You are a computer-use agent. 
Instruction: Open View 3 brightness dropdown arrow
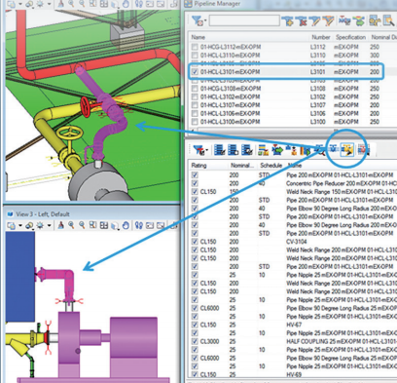coord(49,225)
